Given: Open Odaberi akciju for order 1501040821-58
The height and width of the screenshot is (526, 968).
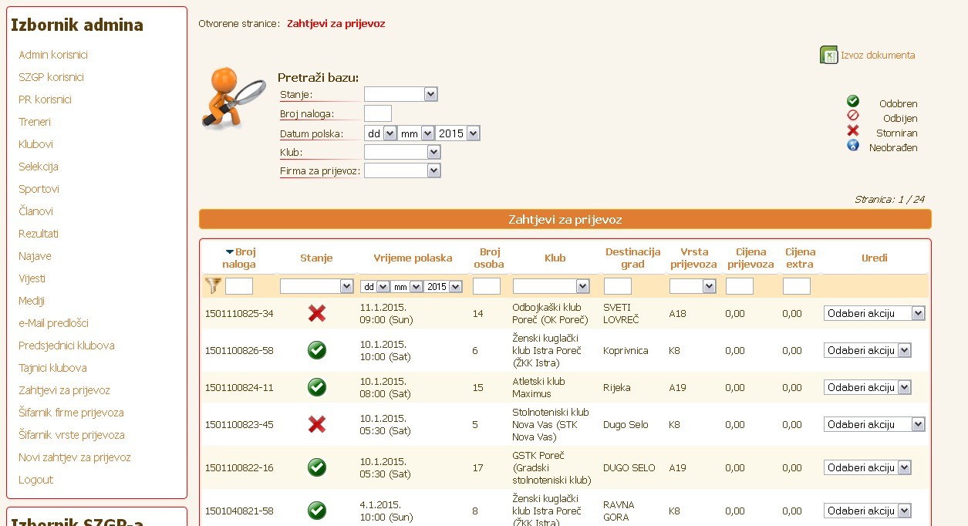Looking at the screenshot, I should pos(868,511).
